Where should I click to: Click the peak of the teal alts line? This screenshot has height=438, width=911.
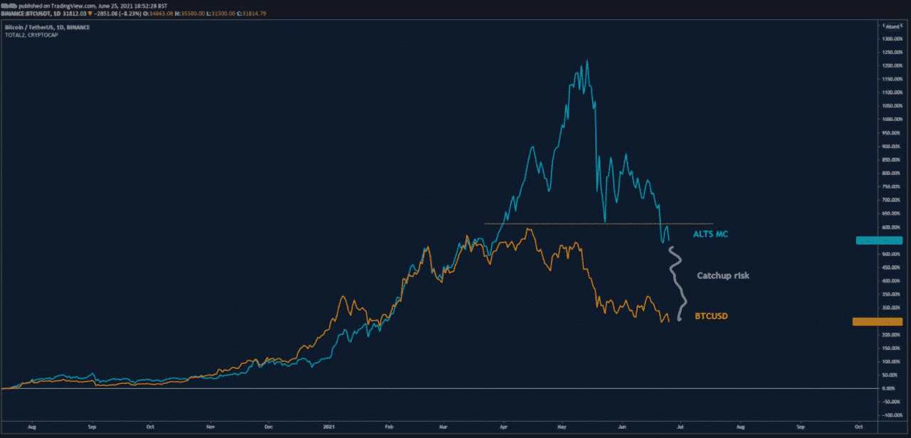tap(586, 61)
